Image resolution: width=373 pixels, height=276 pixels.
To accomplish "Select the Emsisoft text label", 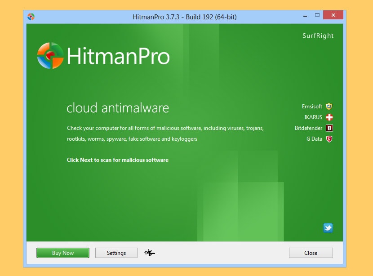I will click(312, 107).
